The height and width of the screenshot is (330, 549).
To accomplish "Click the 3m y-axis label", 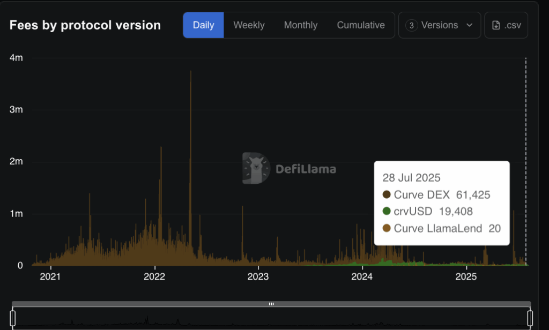I will (x=16, y=109).
